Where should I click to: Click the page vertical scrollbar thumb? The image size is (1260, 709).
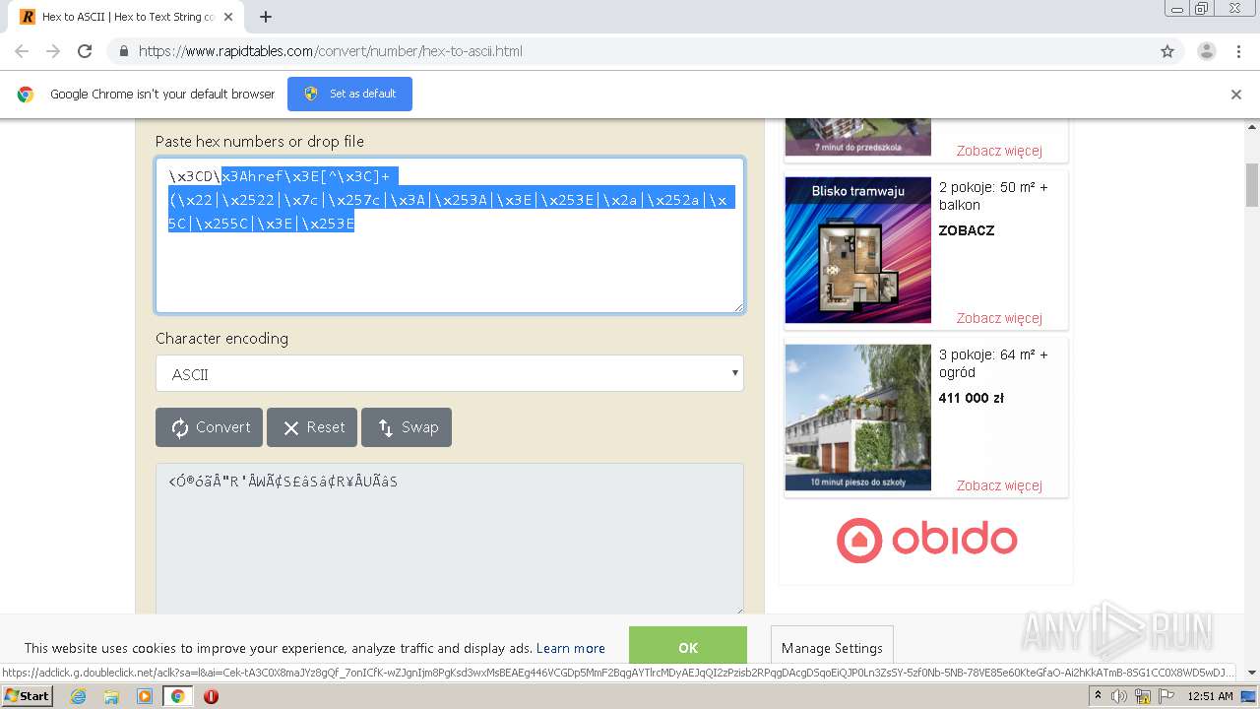pyautogui.click(x=1252, y=186)
